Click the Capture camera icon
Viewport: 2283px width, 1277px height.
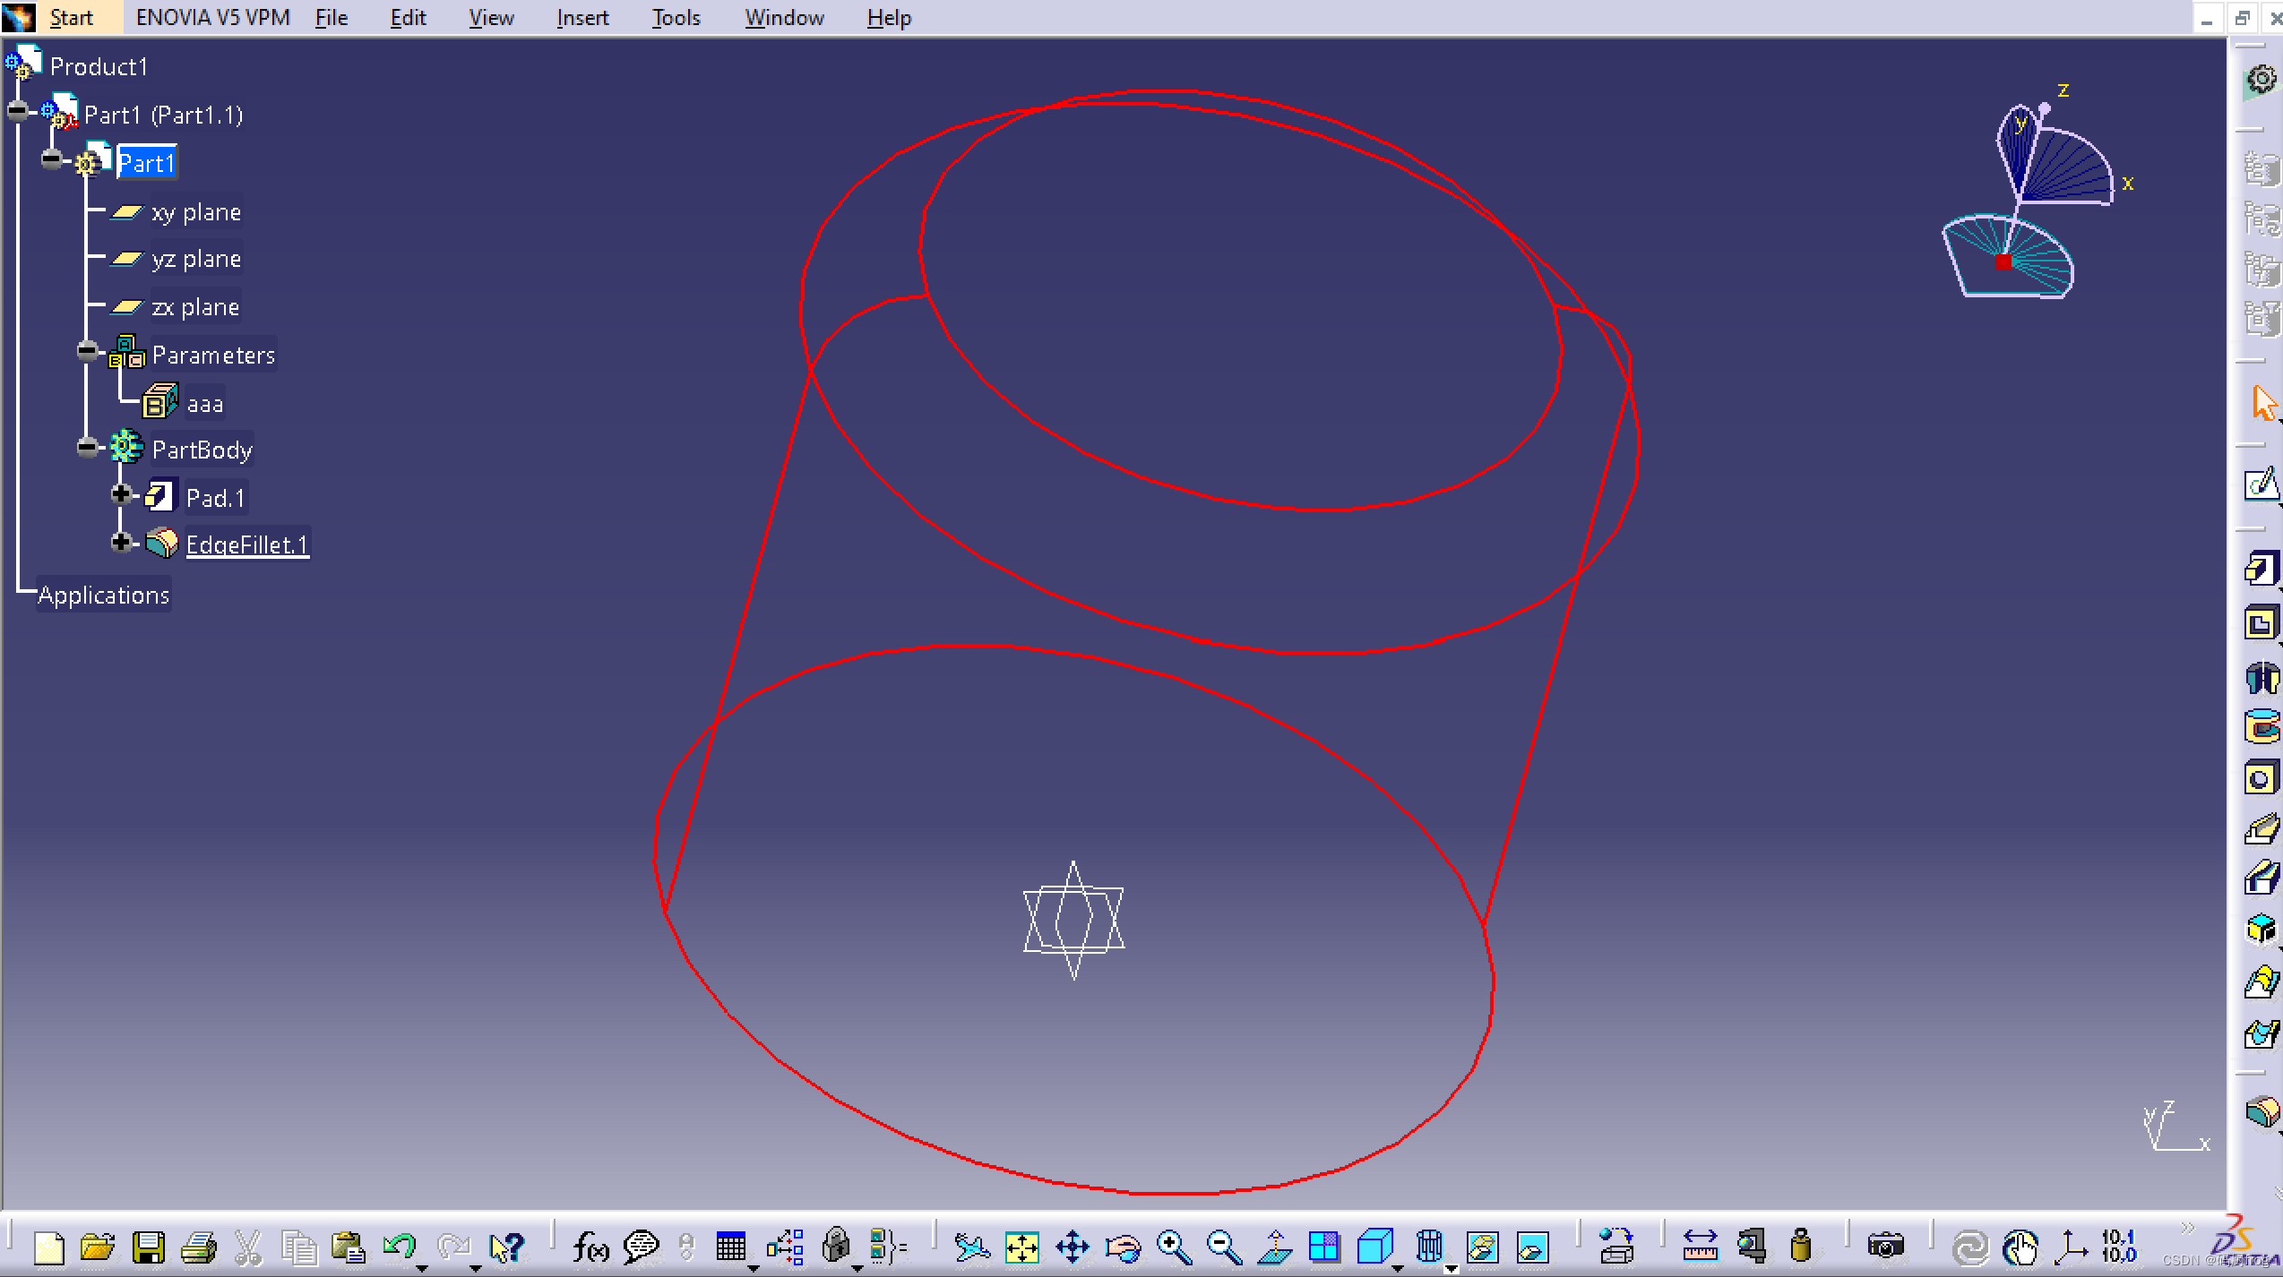[x=1884, y=1247]
